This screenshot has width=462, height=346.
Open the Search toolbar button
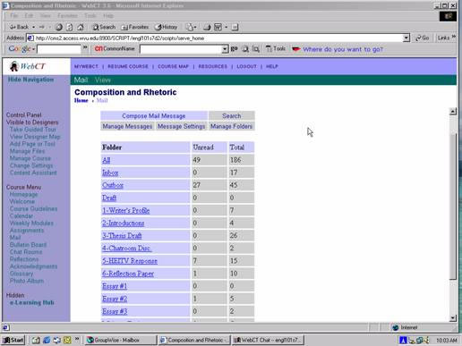pyautogui.click(x=104, y=27)
